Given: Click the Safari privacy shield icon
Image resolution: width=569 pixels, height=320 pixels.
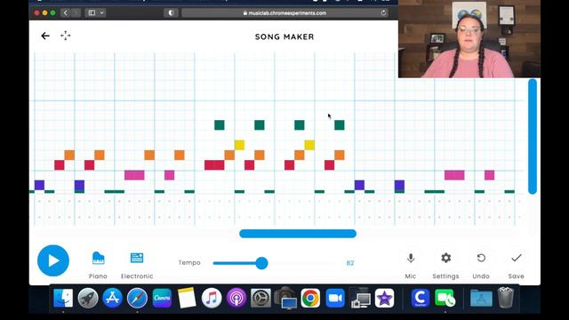Looking at the screenshot, I should click(171, 13).
